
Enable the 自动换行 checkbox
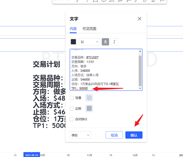tap(71, 119)
